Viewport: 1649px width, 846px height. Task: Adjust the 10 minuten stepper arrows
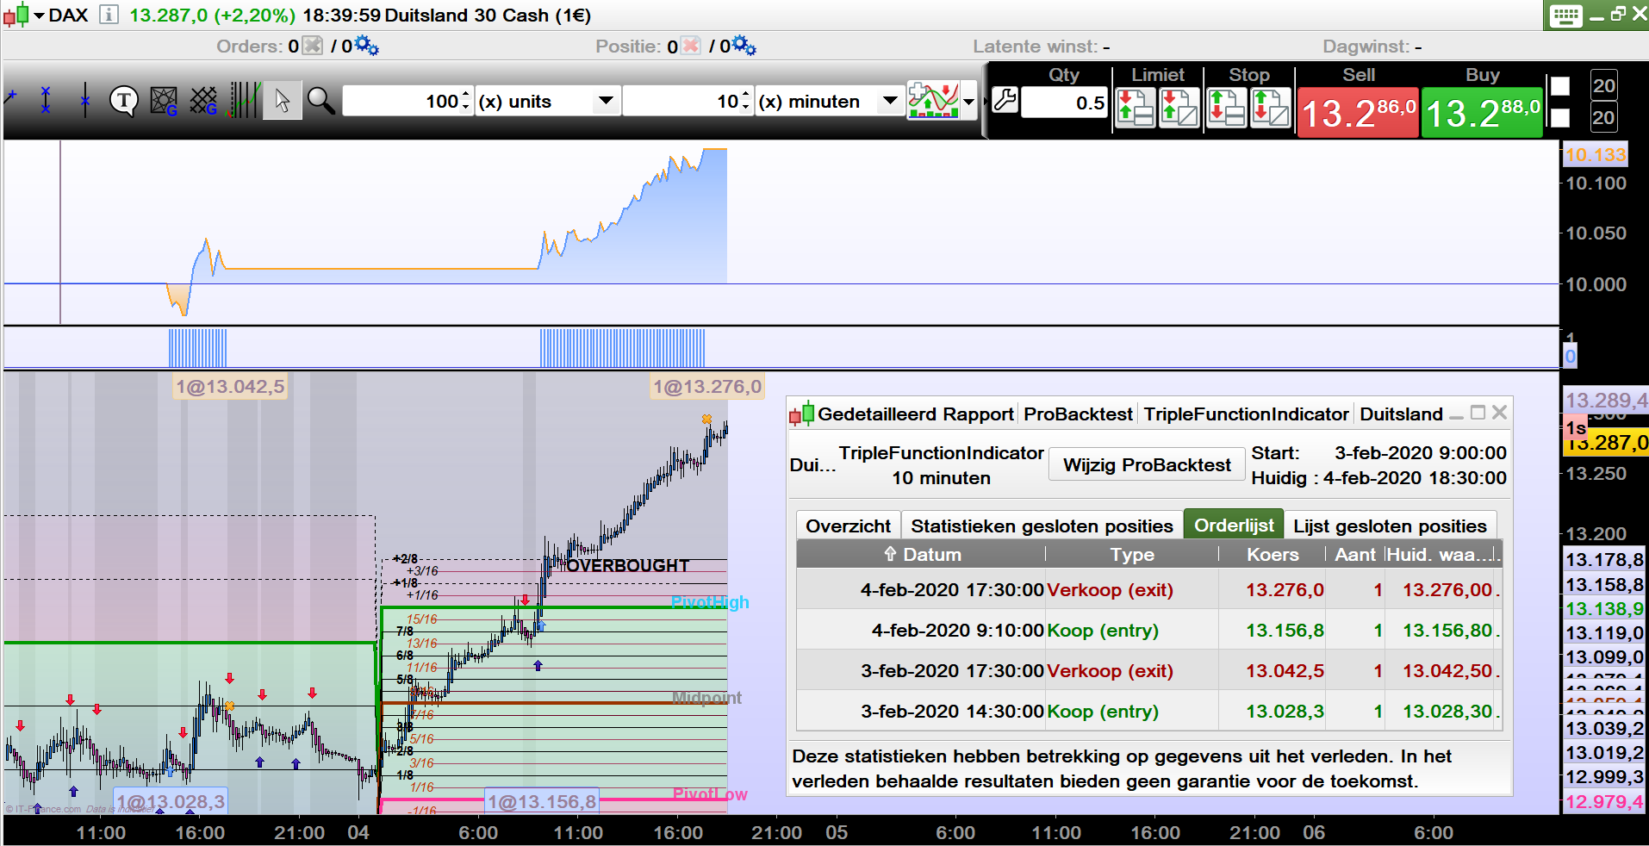pyautogui.click(x=745, y=101)
